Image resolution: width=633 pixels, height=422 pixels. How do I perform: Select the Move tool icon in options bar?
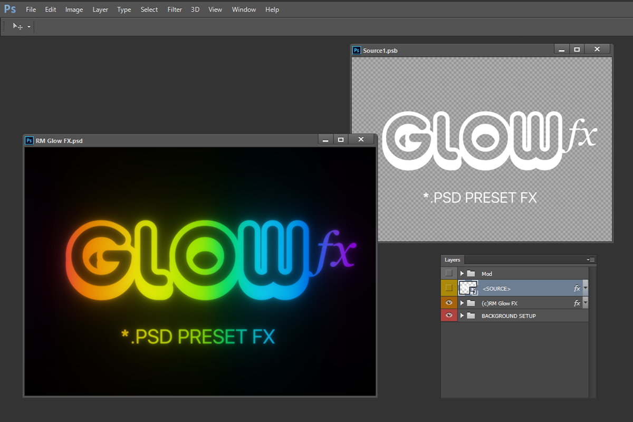[17, 26]
